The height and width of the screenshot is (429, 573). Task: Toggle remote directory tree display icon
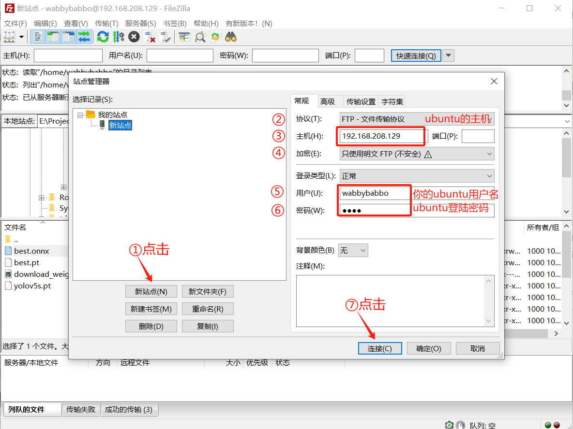[68, 37]
